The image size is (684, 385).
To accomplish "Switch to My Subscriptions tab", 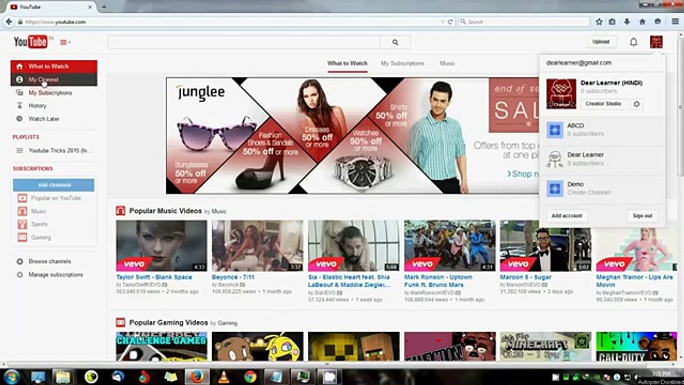I will (402, 63).
